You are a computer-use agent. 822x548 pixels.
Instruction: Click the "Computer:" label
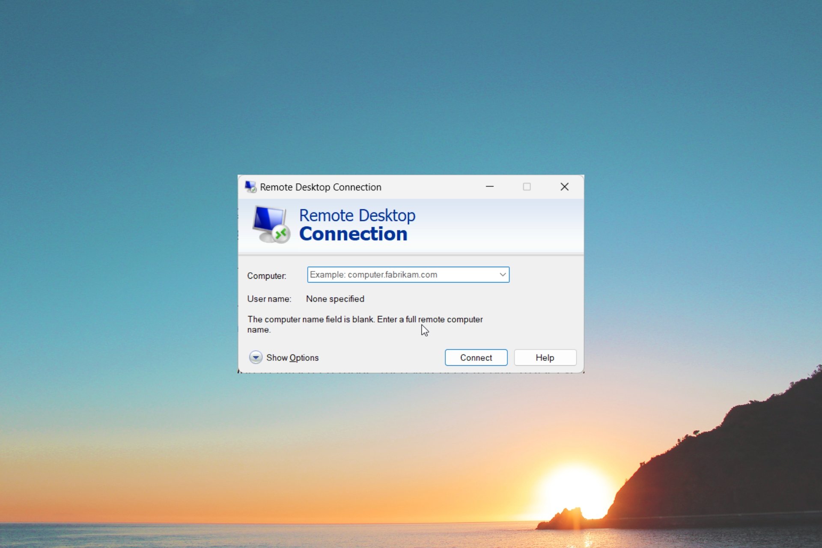click(x=267, y=276)
